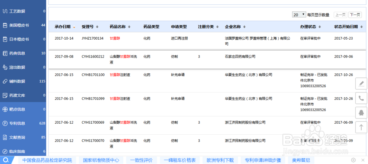Click 企业名称 in CYHS1700069 row
The height and width of the screenshot is (164, 368).
(x=245, y=122)
